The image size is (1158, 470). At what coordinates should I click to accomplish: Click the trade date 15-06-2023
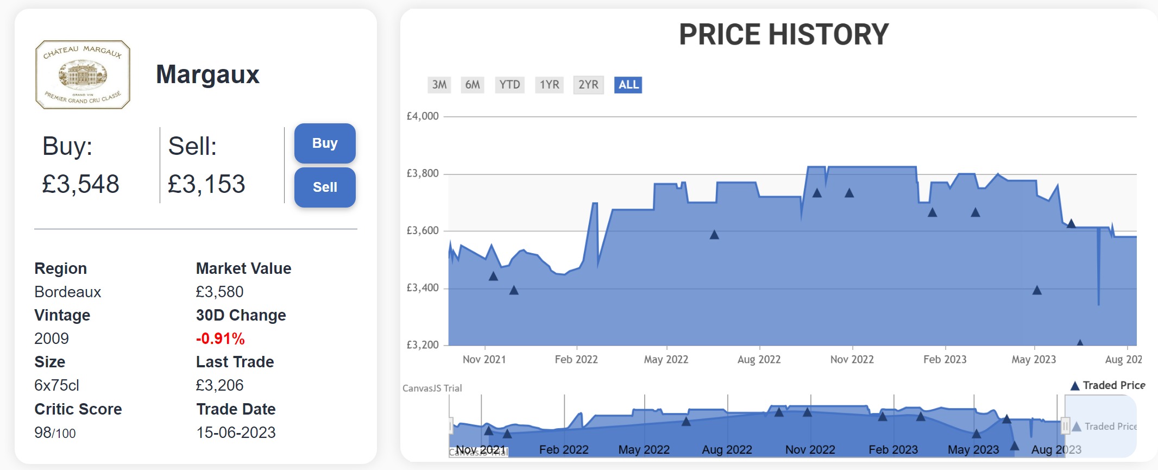(x=236, y=433)
